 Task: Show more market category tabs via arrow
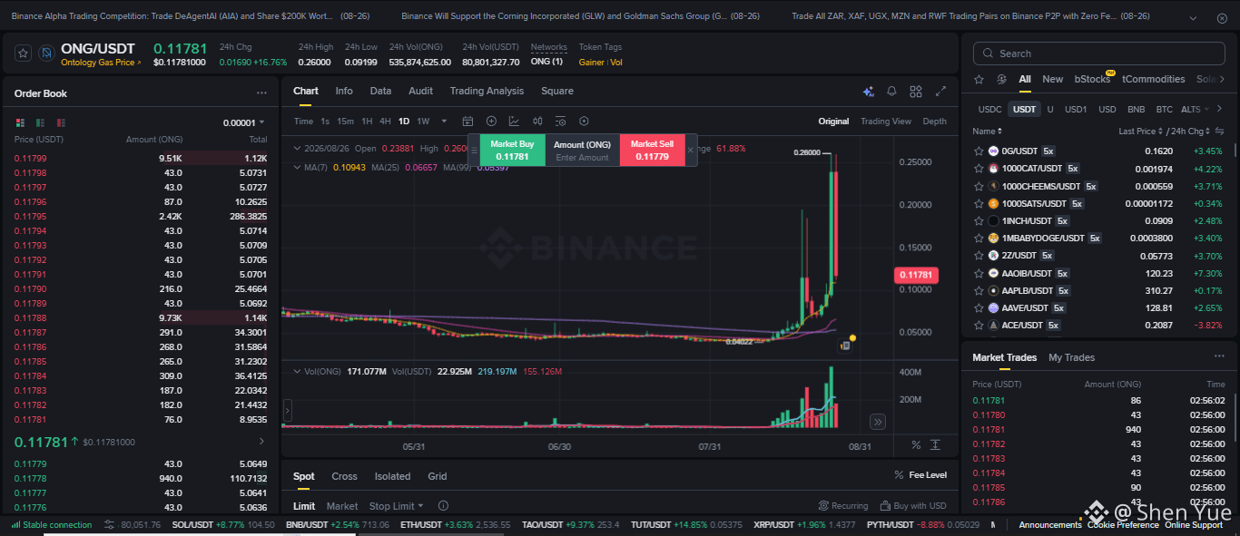point(1223,79)
